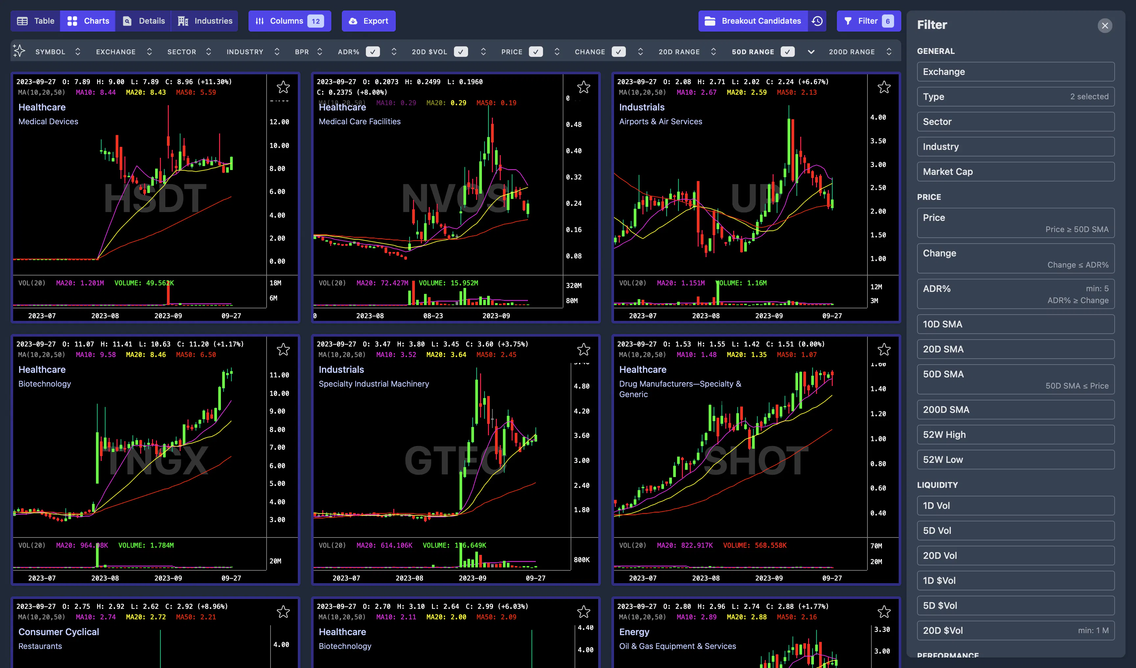Sort by 20D RANGE column arrows

click(x=713, y=51)
